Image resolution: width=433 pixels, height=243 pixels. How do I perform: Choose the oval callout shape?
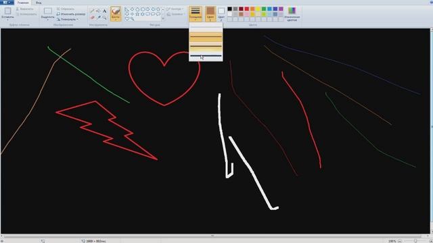pos(153,14)
